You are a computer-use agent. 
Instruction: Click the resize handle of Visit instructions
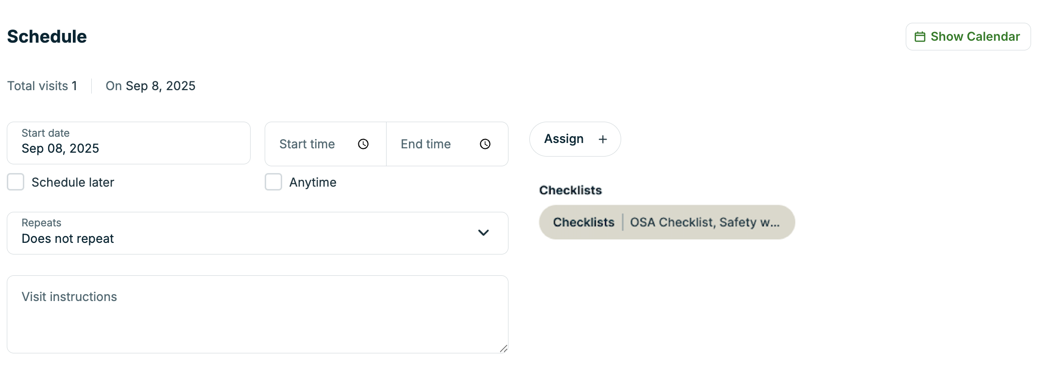point(504,349)
